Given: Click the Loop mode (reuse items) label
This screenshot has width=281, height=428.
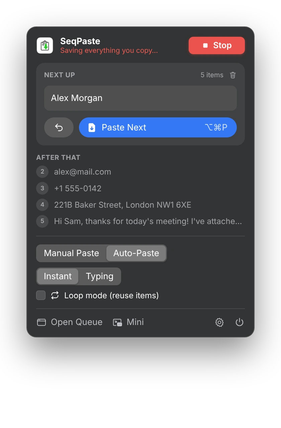Looking at the screenshot, I should [111, 296].
